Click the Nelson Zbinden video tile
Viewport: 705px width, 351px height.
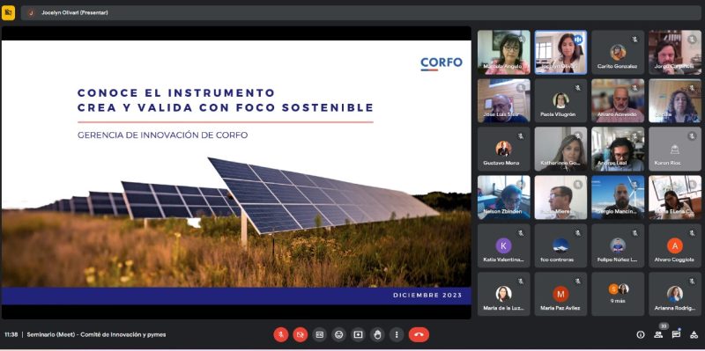[503, 198]
